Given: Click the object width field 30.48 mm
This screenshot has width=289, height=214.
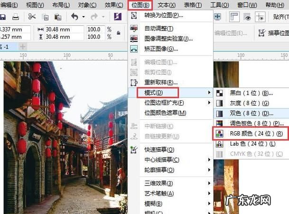Looking at the screenshot, I should 64,29.
